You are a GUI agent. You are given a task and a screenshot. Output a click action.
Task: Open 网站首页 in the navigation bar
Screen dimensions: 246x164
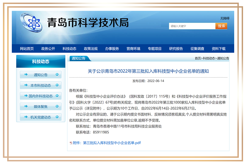point(27,49)
